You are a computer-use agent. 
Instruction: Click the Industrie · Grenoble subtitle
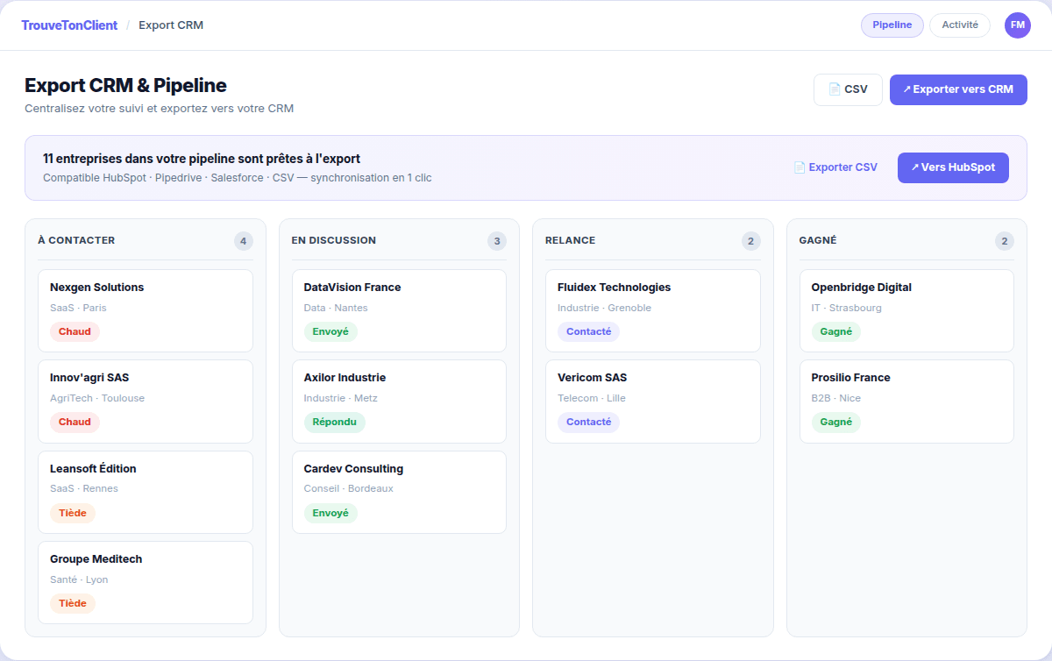pos(604,308)
